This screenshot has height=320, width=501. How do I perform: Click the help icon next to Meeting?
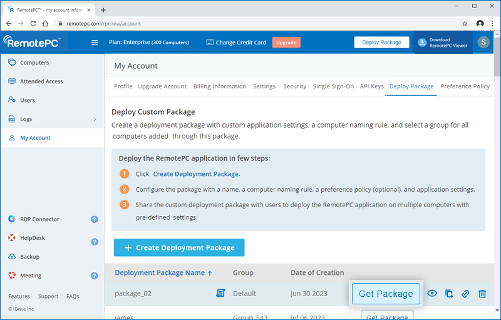[95, 276]
